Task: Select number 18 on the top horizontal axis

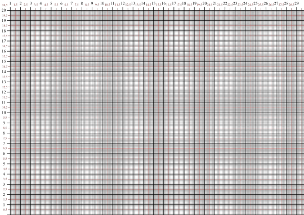Action: click(x=184, y=3)
